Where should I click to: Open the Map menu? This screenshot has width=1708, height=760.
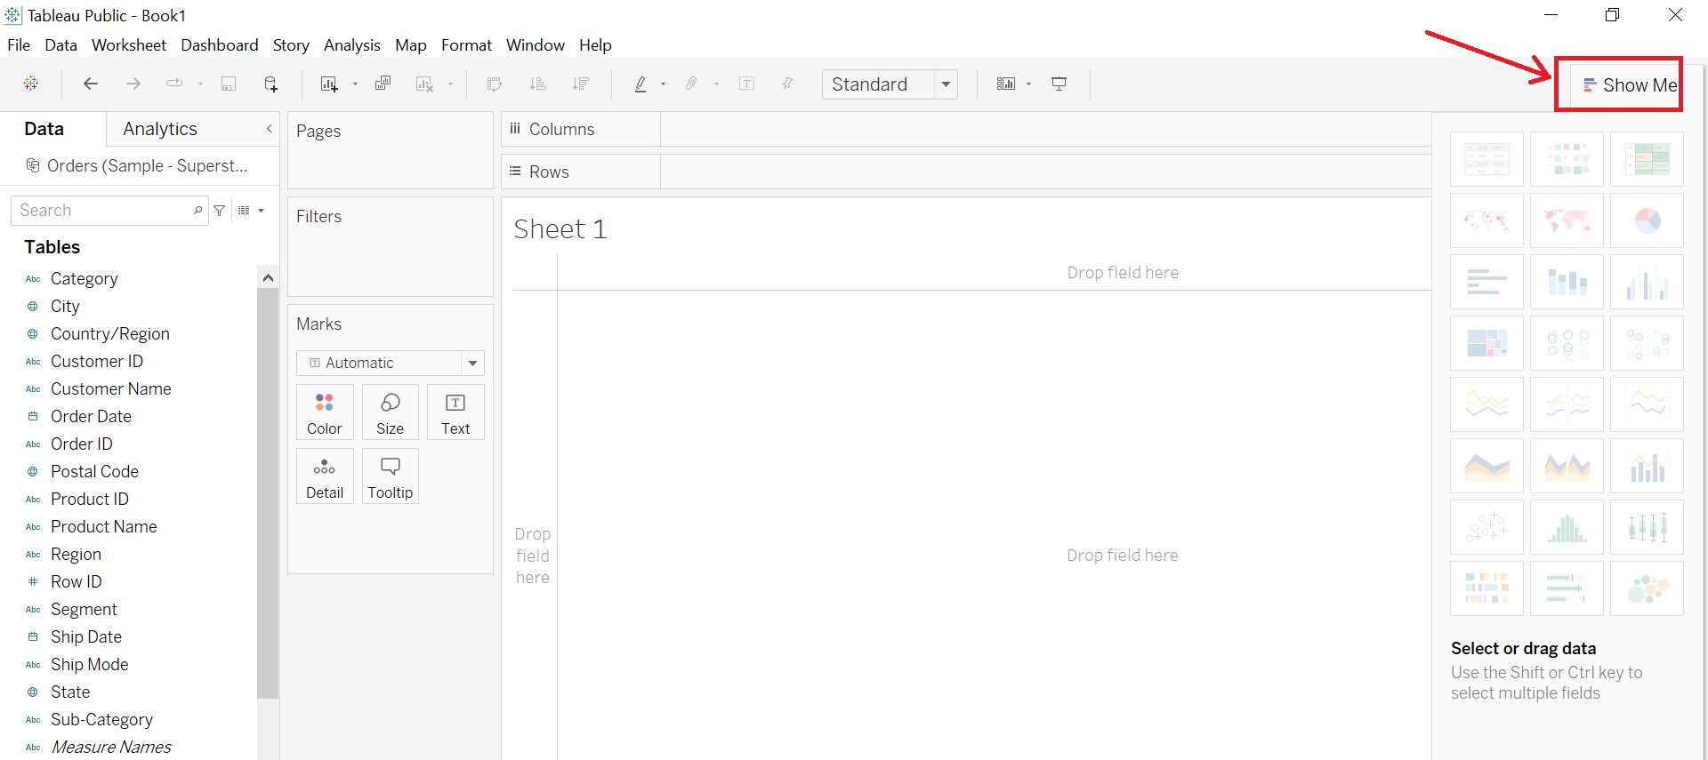click(x=411, y=45)
